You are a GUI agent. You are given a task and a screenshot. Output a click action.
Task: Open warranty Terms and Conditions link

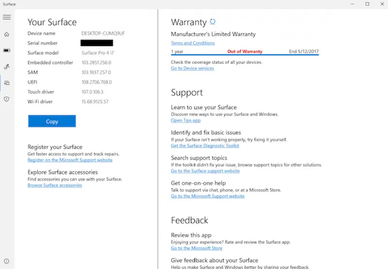point(193,43)
